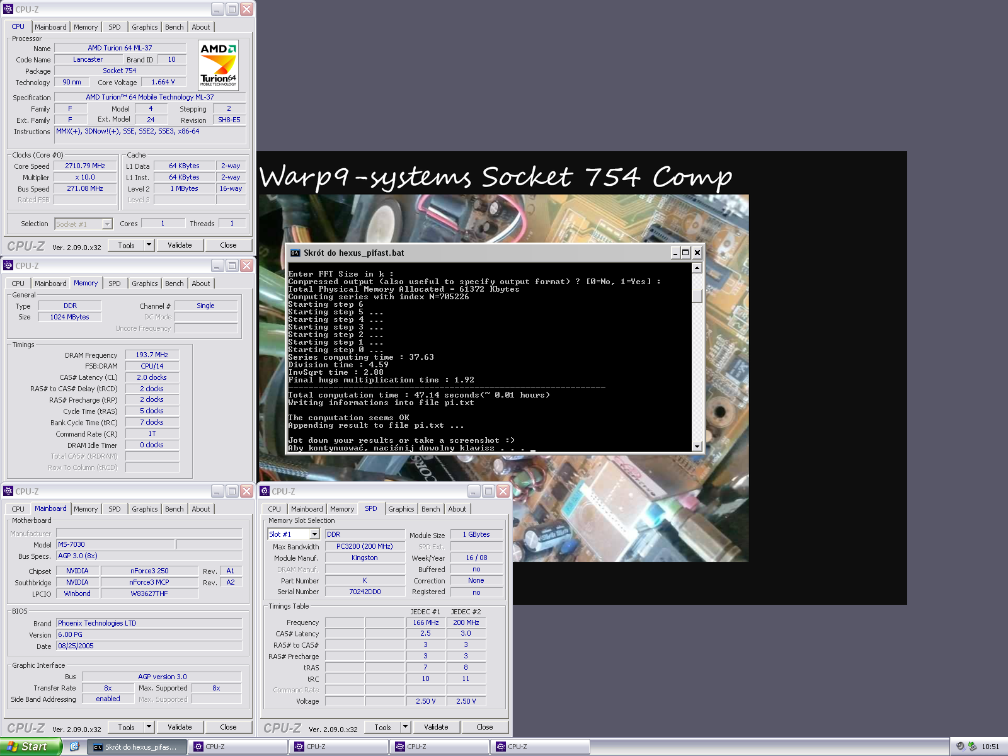Click Validate in the Mainboard window
This screenshot has height=756, width=1008.
pos(180,727)
